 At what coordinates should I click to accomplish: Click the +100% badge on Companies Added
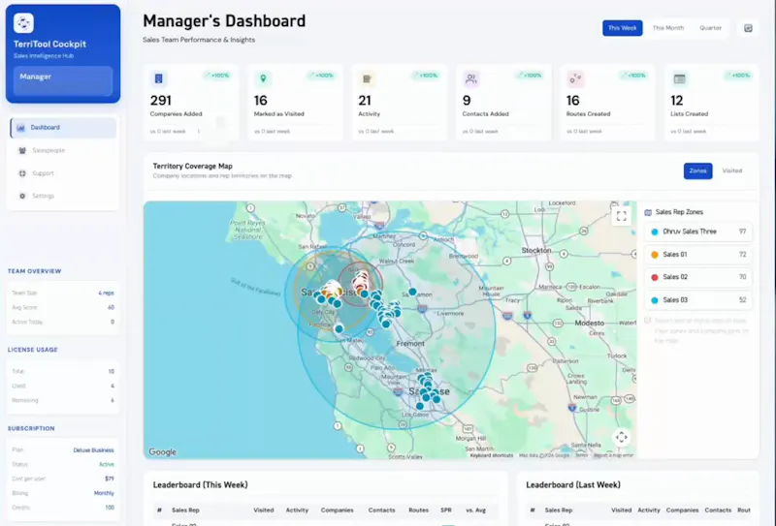tap(217, 76)
